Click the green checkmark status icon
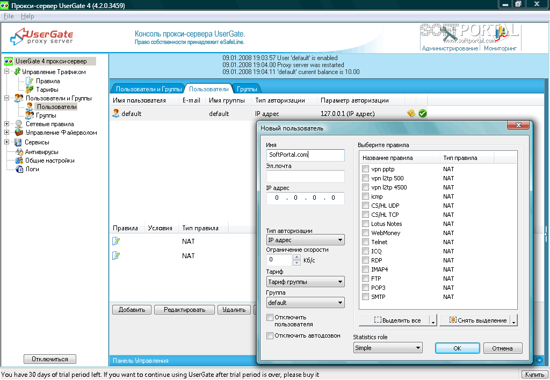The image size is (550, 380). click(423, 113)
